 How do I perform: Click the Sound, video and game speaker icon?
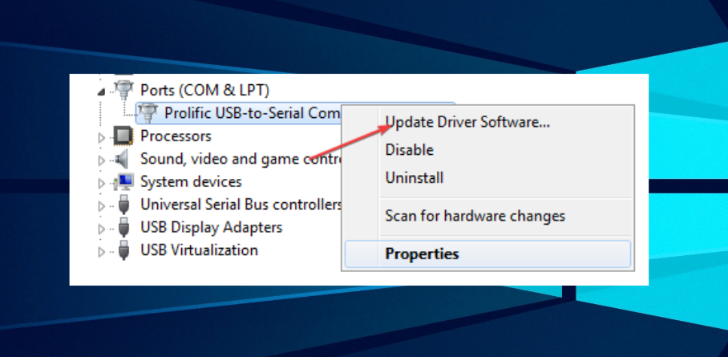tap(123, 159)
